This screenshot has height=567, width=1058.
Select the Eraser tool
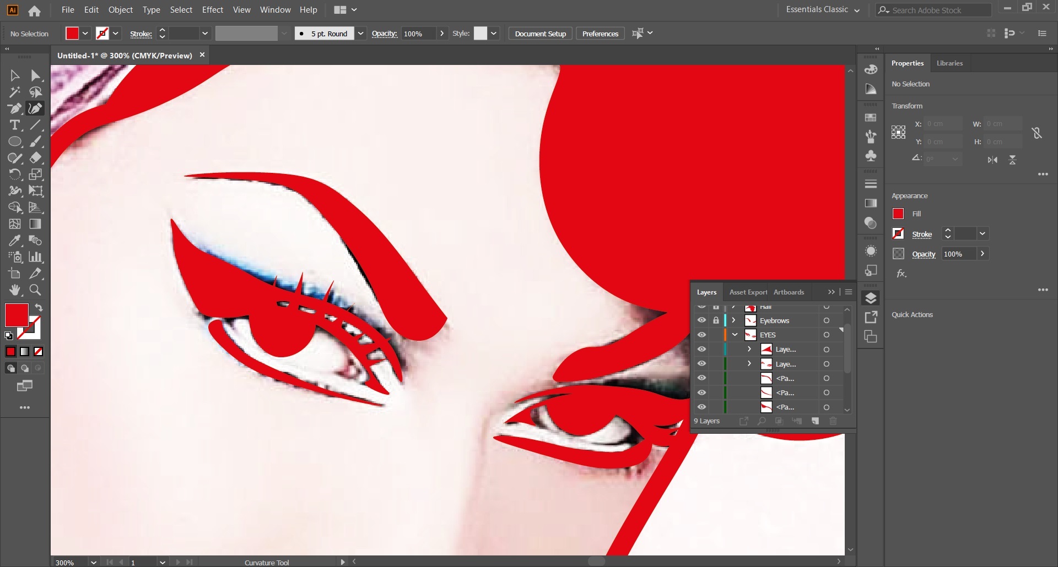point(36,158)
